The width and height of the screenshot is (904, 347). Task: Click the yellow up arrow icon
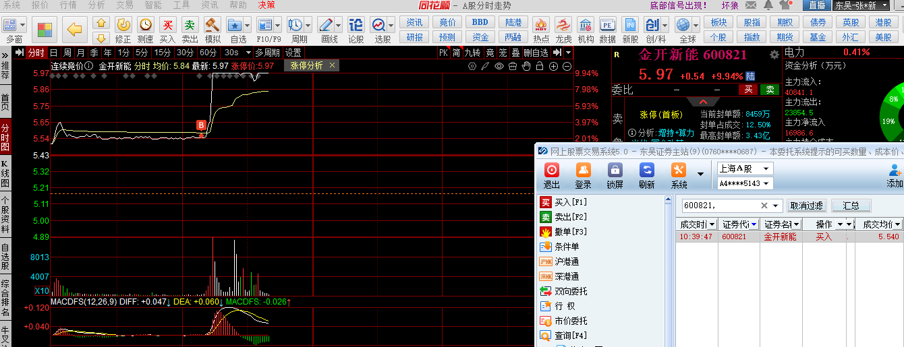pyautogui.click(x=101, y=24)
